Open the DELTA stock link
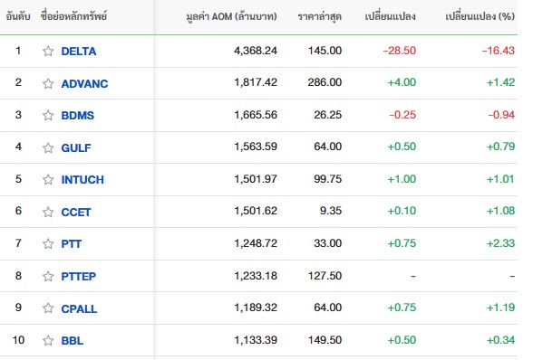533x360 pixels. point(79,52)
